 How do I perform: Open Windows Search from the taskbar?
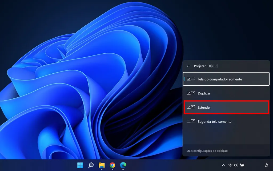[x=90, y=165]
